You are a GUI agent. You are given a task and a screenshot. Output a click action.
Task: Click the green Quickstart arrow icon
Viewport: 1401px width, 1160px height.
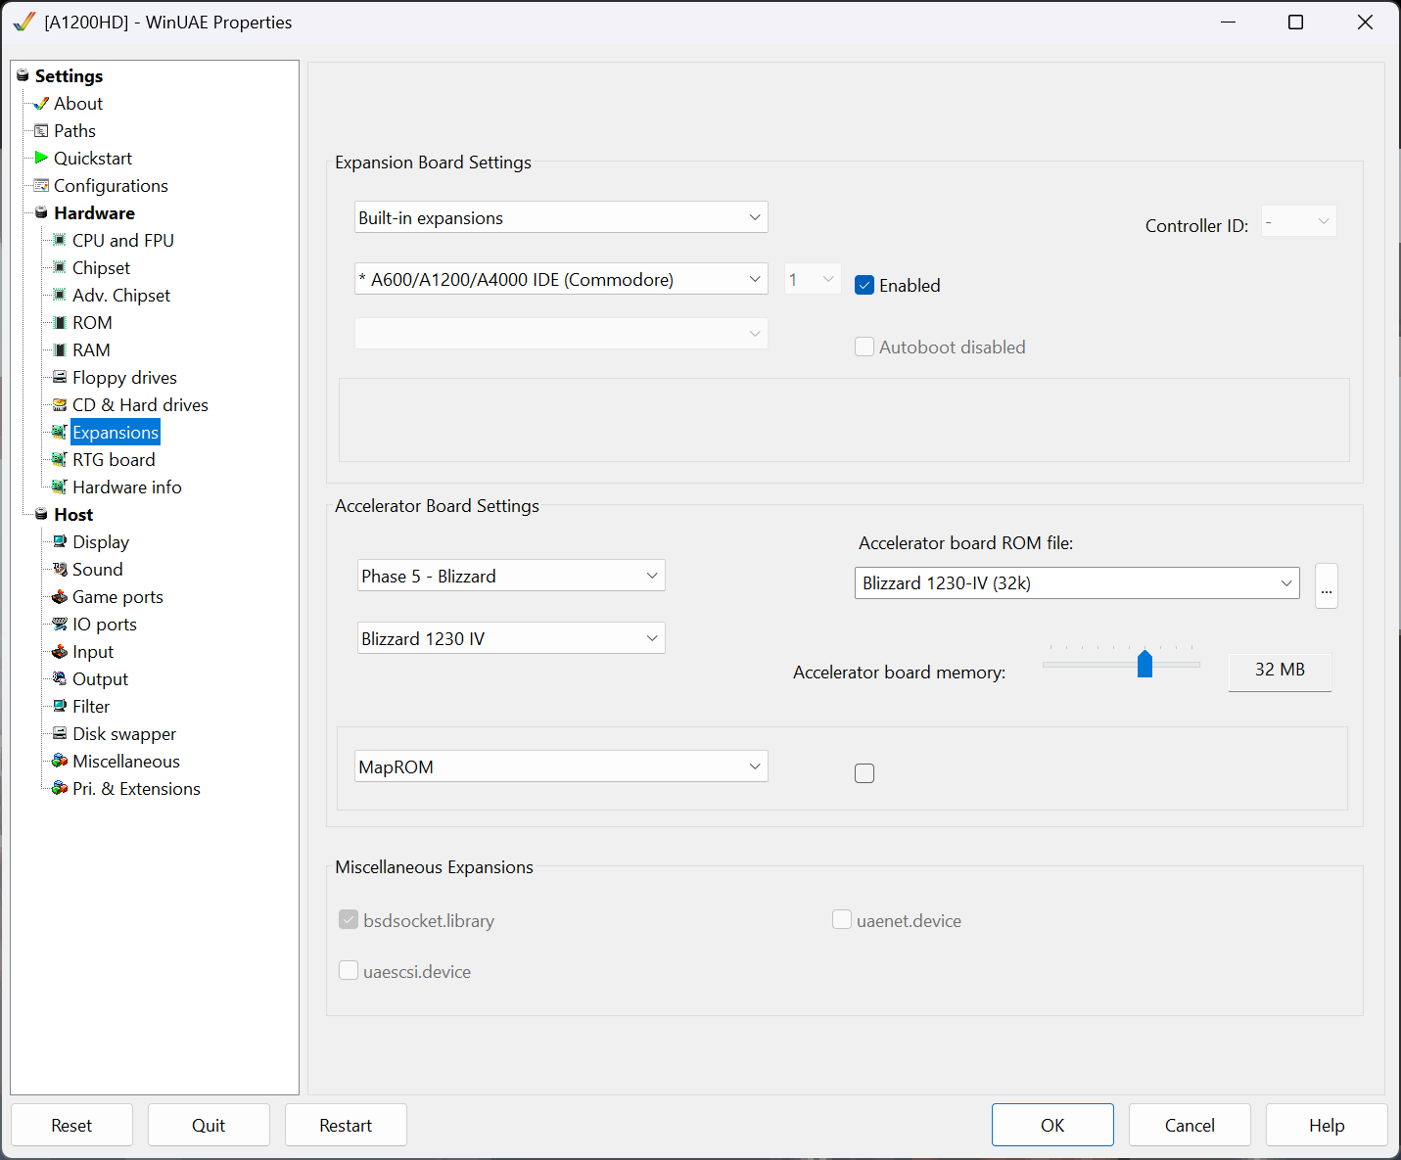click(x=41, y=158)
